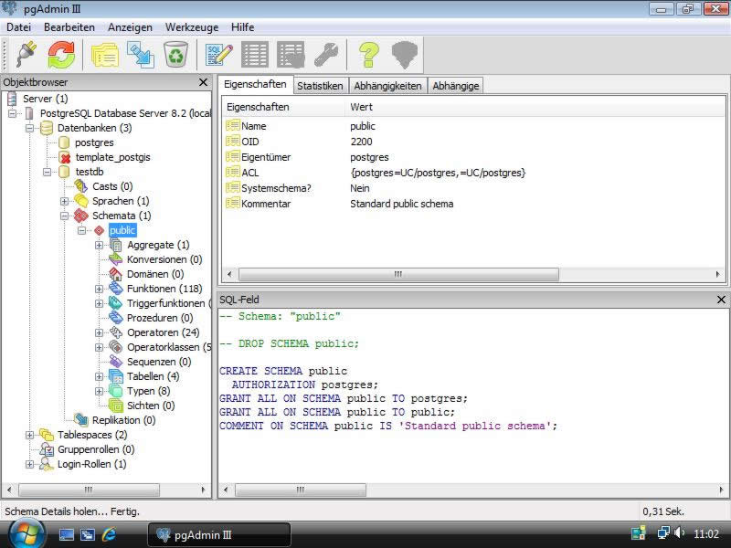
Task: Click the create new object toolbar icon
Action: pos(141,55)
